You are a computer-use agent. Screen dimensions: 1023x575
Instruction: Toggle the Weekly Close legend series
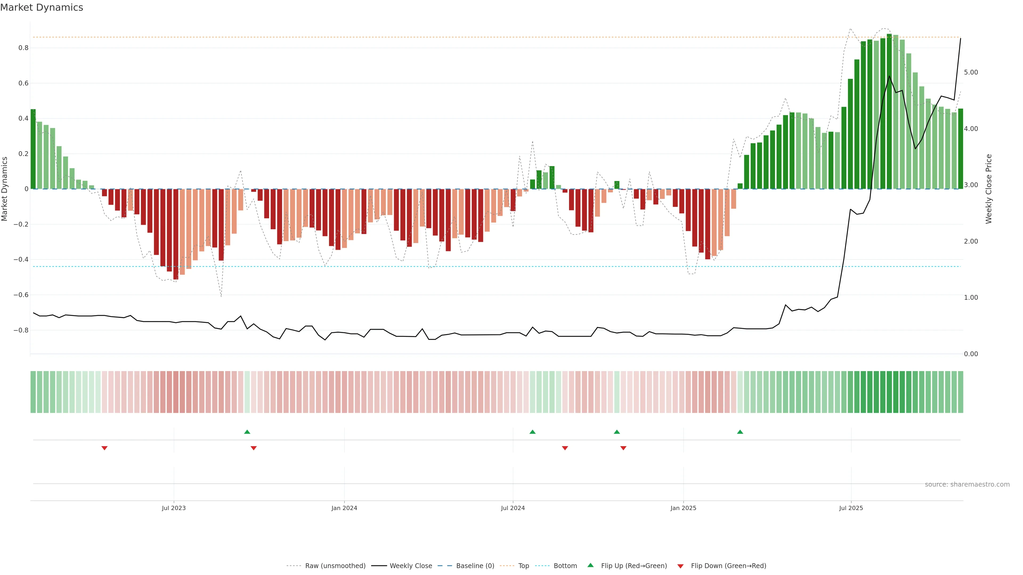tap(411, 565)
